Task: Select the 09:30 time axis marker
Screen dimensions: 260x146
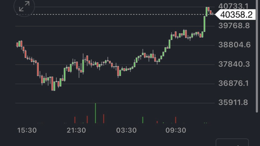Action: click(176, 131)
